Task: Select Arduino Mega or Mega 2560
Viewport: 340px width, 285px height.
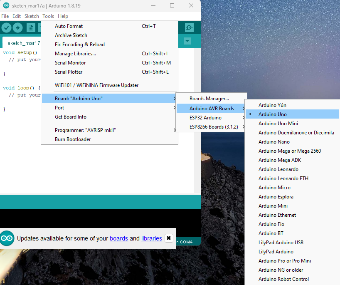Action: 292,151
